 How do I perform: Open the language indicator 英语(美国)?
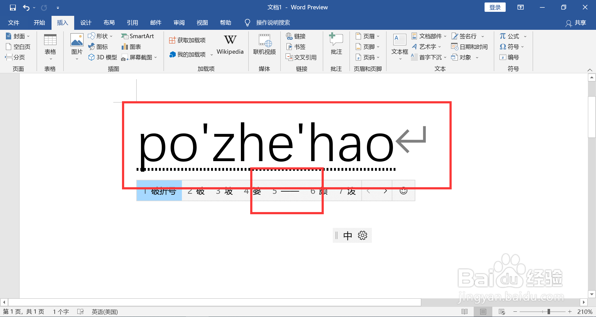105,311
